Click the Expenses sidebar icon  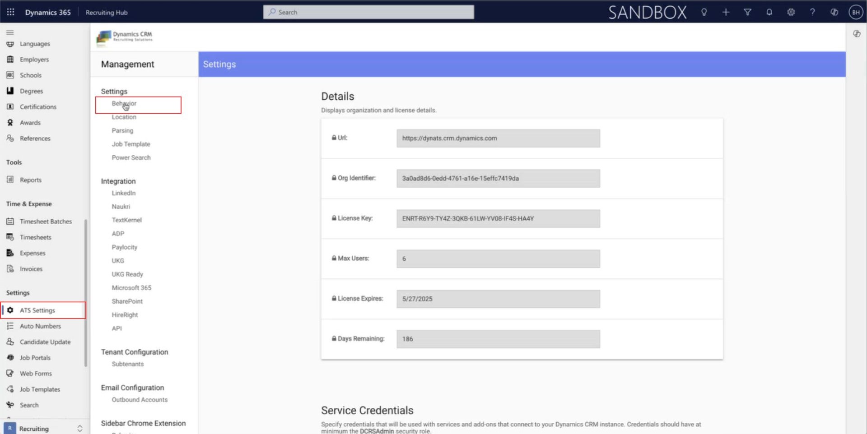[x=10, y=253]
